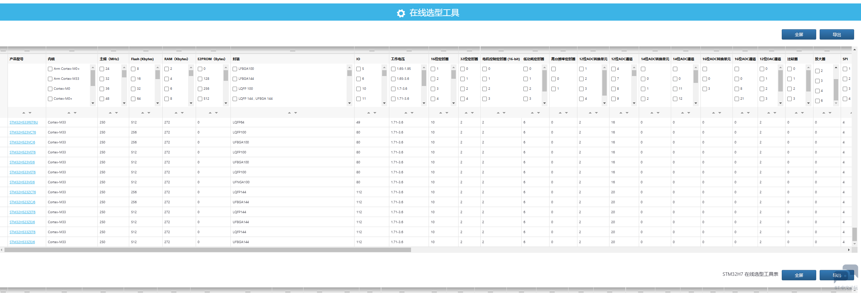
Task: Click the table's horizontal scrollbar thumb
Action: 208,250
